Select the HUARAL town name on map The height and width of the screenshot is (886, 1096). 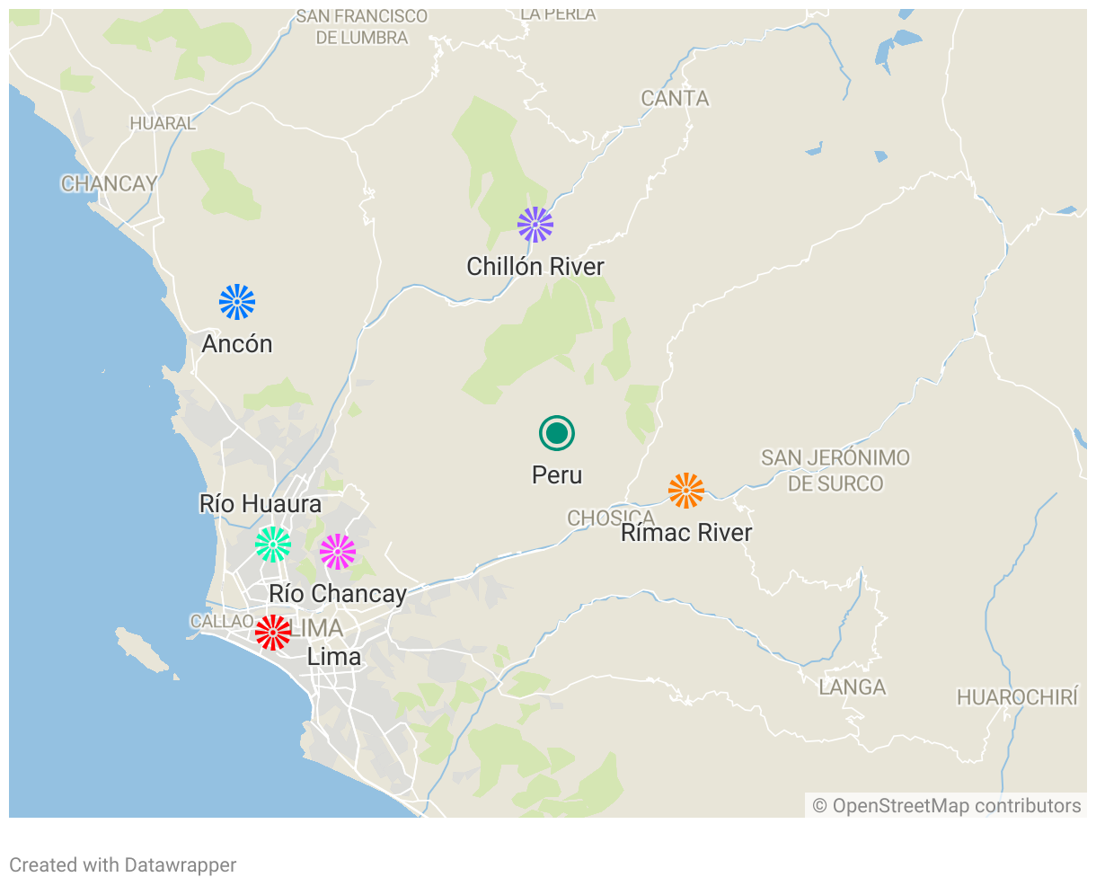163,124
